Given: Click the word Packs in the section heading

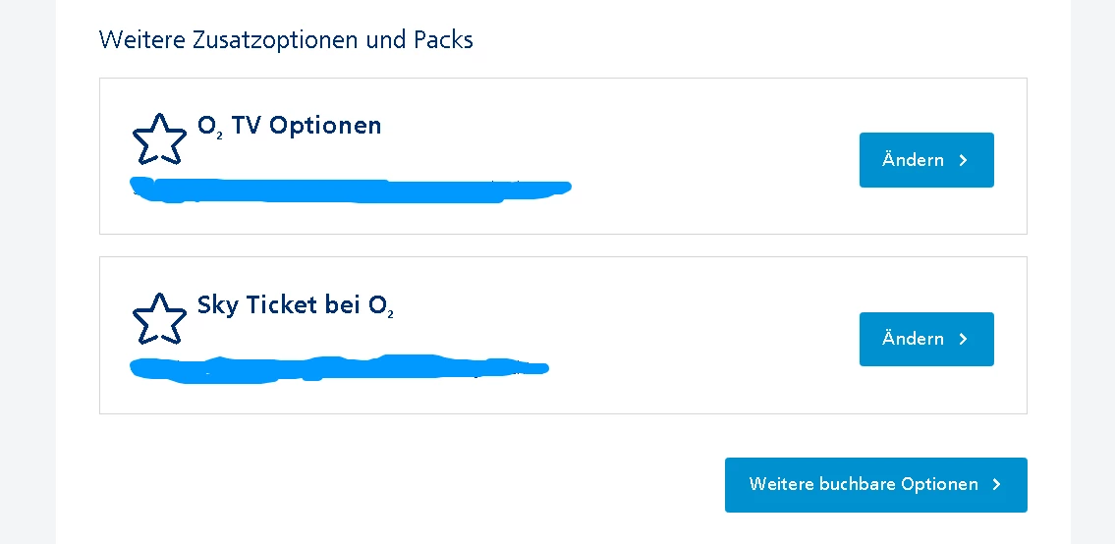Looking at the screenshot, I should tap(443, 40).
